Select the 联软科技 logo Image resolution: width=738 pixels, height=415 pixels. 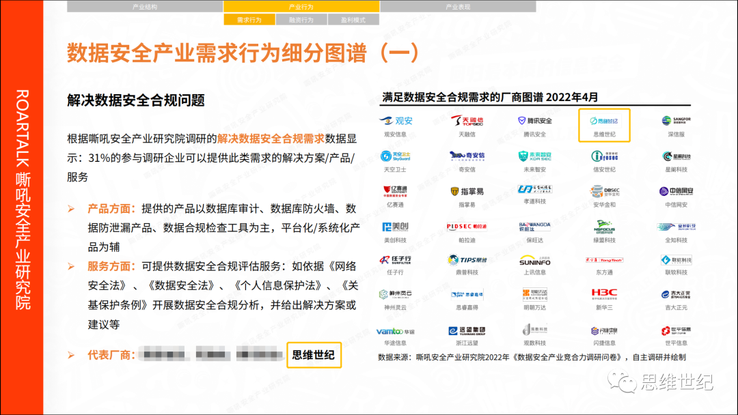coord(676,260)
